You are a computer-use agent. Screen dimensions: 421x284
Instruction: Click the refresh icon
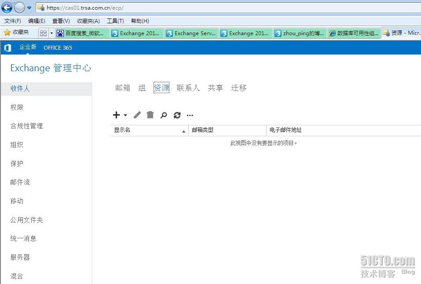(x=177, y=115)
